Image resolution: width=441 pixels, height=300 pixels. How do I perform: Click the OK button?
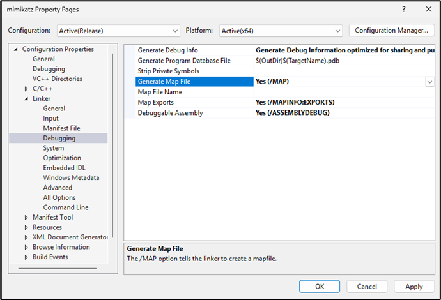pyautogui.click(x=319, y=287)
